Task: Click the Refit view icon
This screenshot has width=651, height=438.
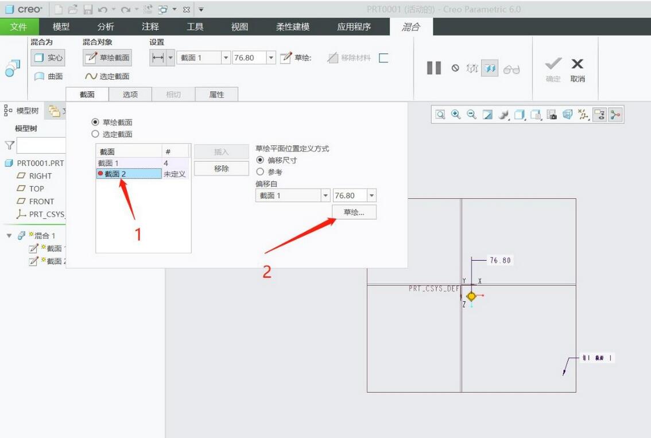Action: pos(440,115)
